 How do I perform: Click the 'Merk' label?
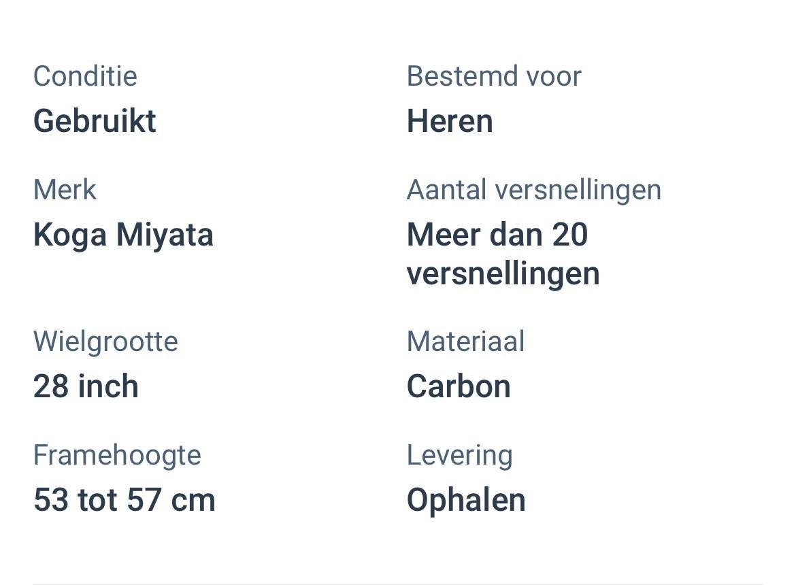[x=65, y=190]
